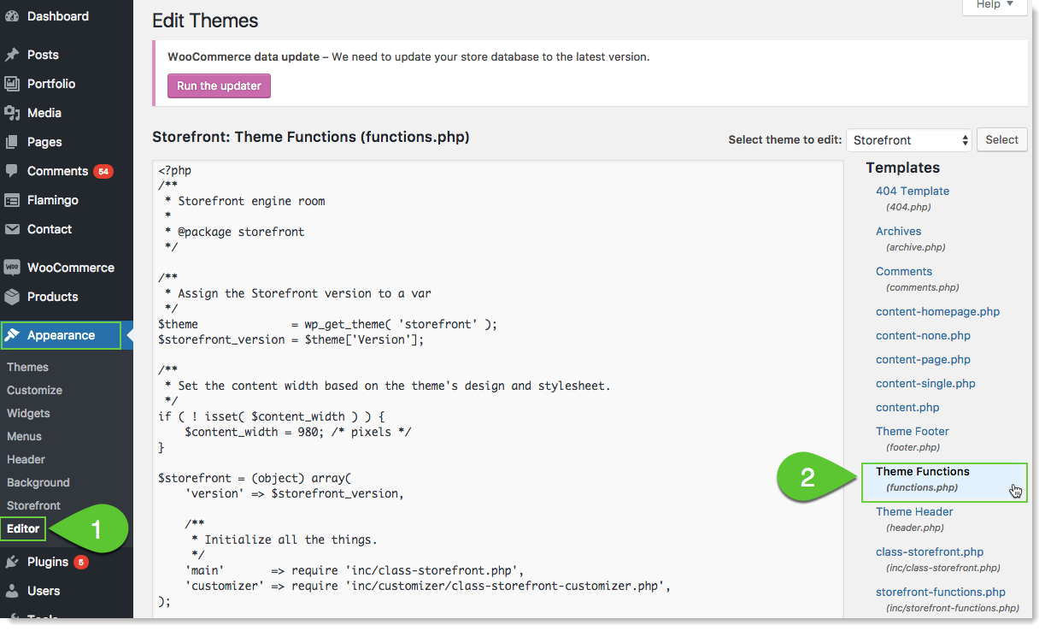The image size is (1045, 631).
Task: Click the Comments 54 count badge
Action: pos(103,171)
